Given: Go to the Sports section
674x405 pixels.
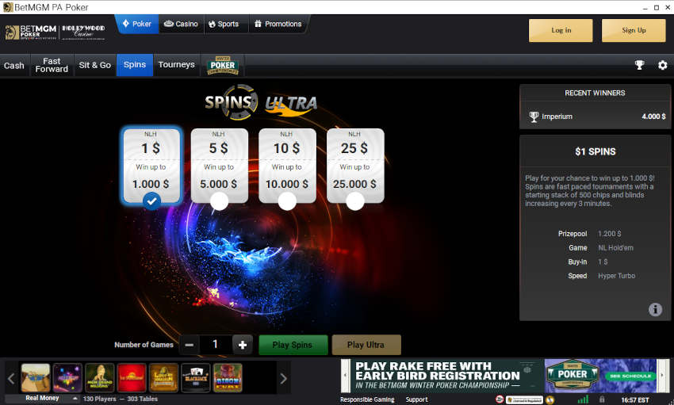Looking at the screenshot, I should click(x=224, y=24).
